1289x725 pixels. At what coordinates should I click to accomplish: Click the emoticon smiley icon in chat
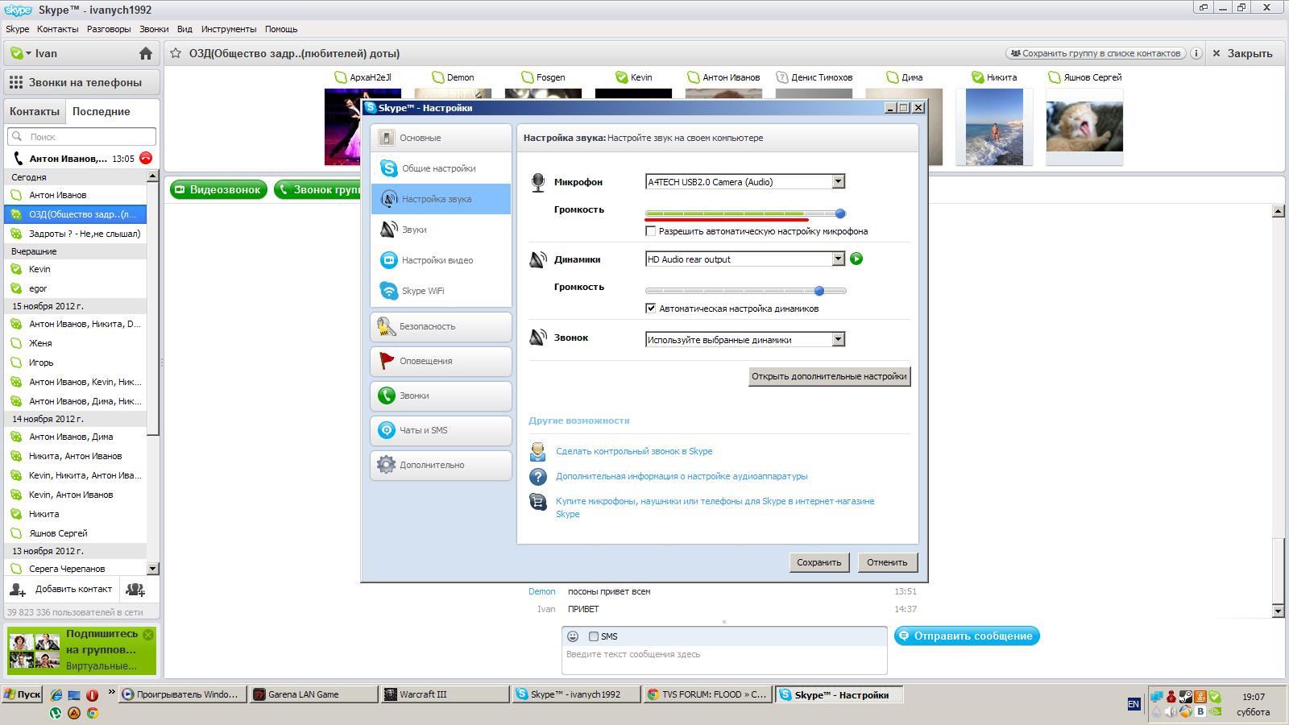pyautogui.click(x=573, y=636)
